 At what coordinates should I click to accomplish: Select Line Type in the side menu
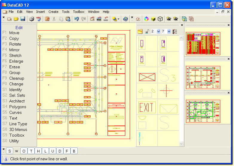click(18, 124)
